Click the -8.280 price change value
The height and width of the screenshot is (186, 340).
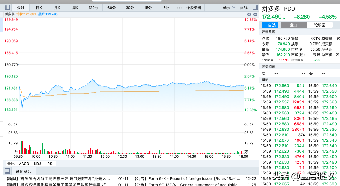pos(302,17)
